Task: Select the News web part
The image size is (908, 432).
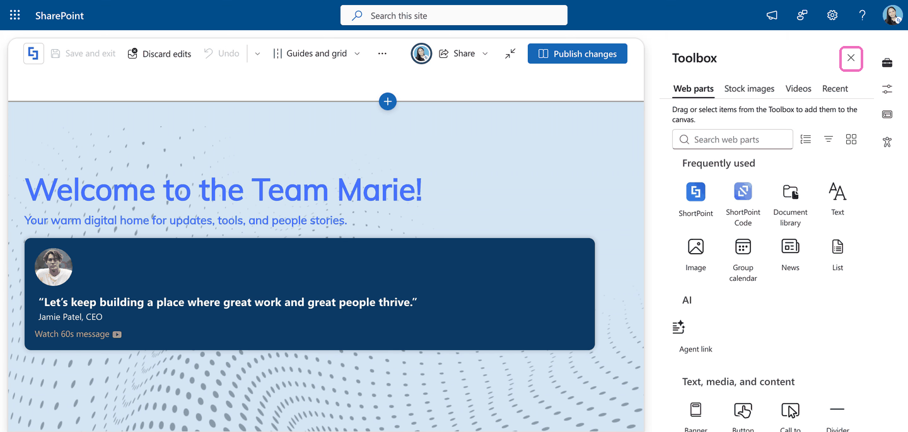Action: [790, 254]
